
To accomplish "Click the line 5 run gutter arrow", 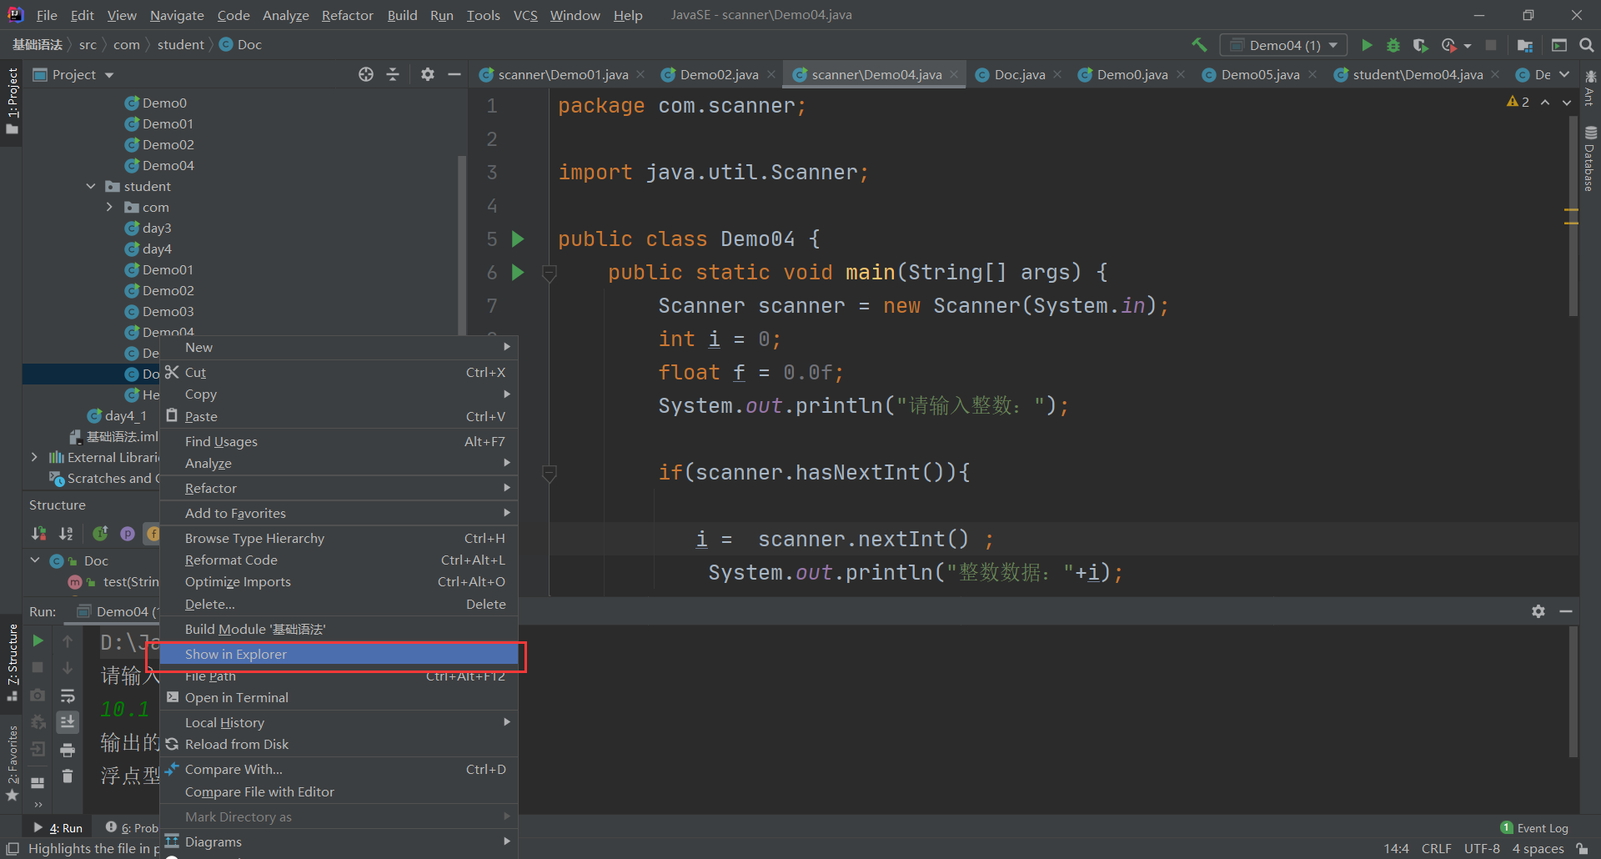I will (x=518, y=239).
